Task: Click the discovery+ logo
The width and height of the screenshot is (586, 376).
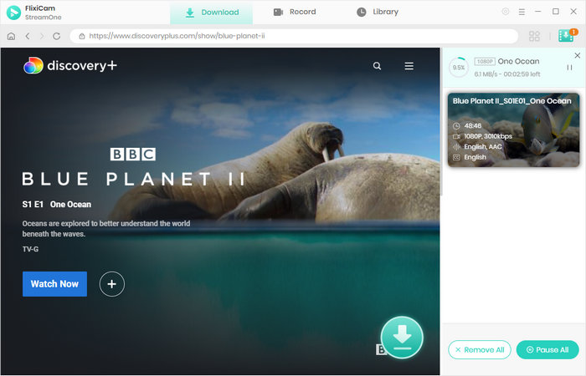Action: (x=70, y=66)
